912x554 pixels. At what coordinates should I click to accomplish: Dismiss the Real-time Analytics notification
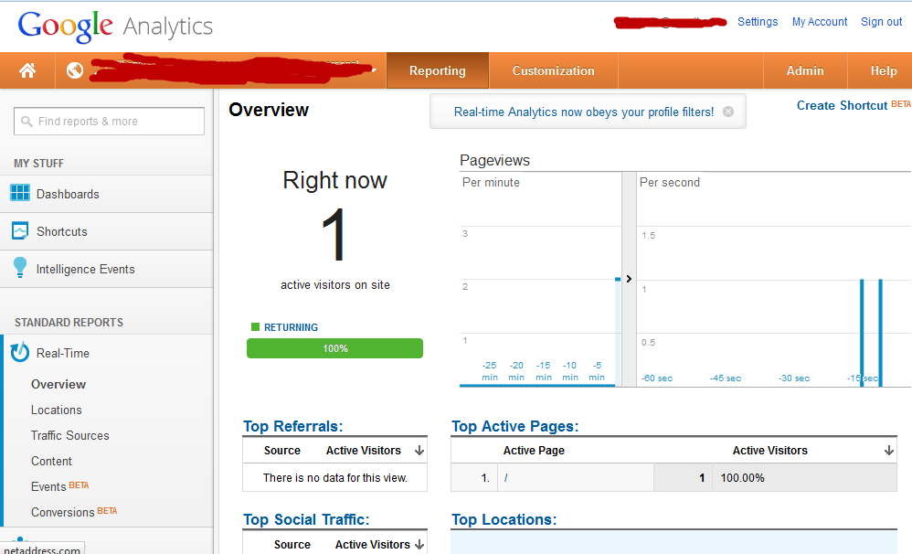pos(728,112)
